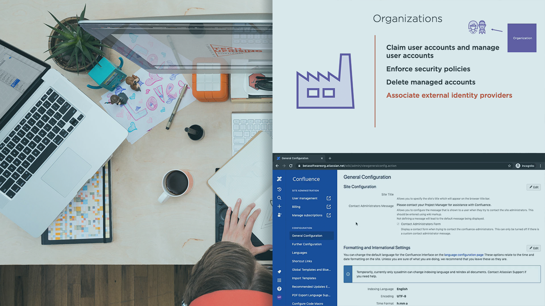Image resolution: width=545 pixels, height=306 pixels.
Task: Reload the page in browser
Action: click(291, 166)
